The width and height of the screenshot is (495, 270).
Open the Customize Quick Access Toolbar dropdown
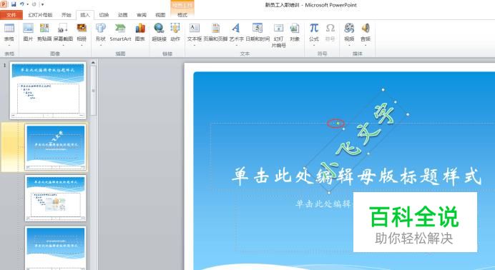point(43,5)
